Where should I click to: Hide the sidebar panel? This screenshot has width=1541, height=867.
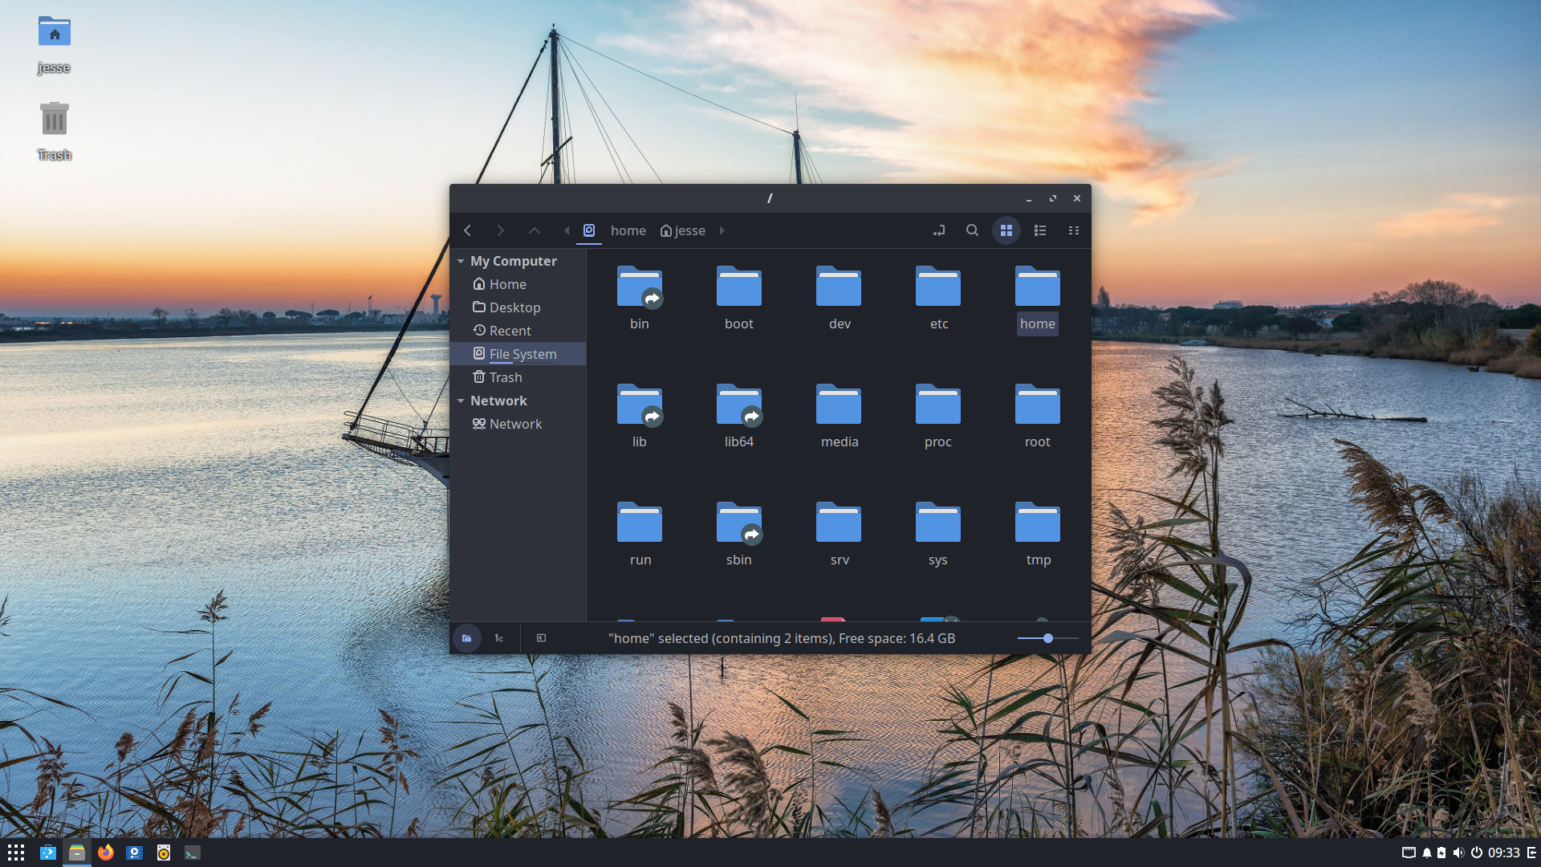point(541,638)
